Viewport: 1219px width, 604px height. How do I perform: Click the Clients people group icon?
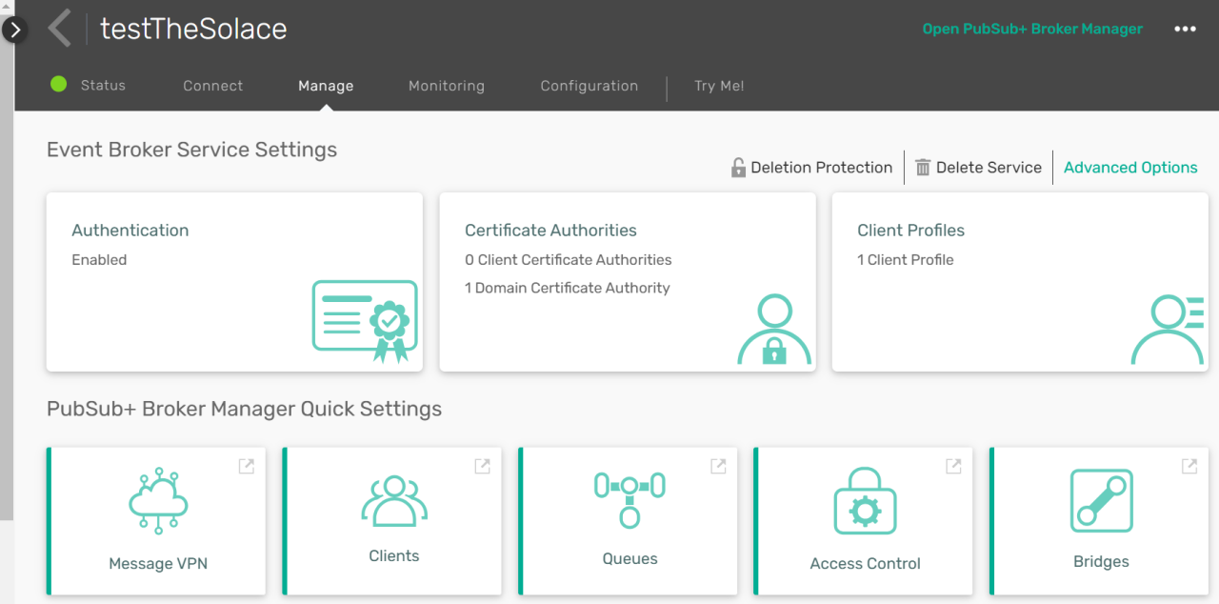[394, 501]
